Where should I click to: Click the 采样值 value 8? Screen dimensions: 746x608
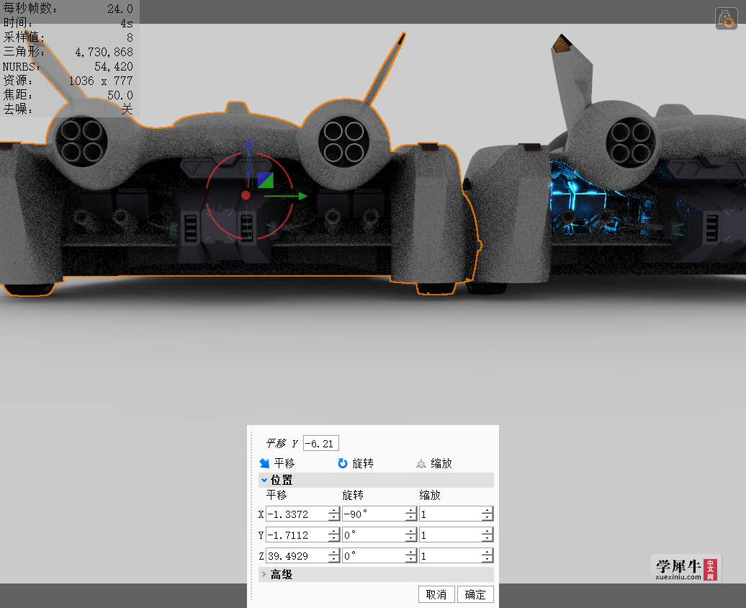pos(130,37)
